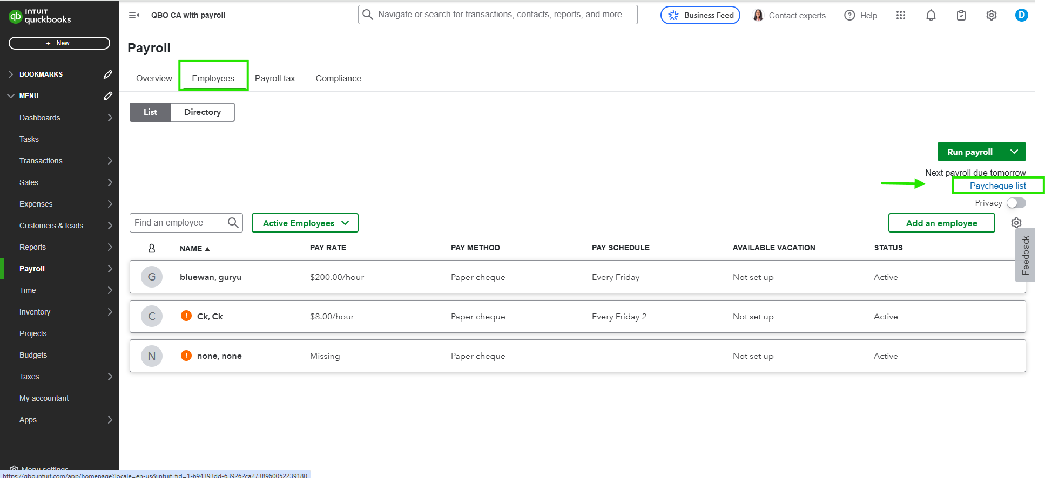Open the apps grid icon in header
The width and height of the screenshot is (1045, 478).
pyautogui.click(x=900, y=16)
